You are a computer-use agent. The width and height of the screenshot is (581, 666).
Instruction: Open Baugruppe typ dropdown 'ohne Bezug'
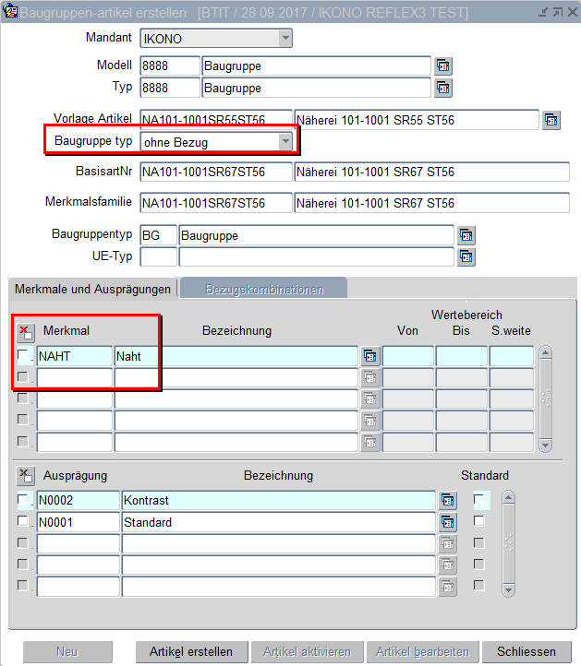tap(285, 141)
